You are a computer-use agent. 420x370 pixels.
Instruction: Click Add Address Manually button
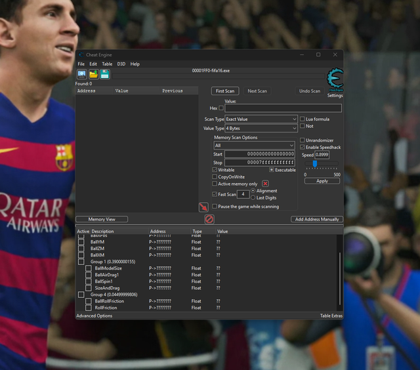pyautogui.click(x=318, y=219)
